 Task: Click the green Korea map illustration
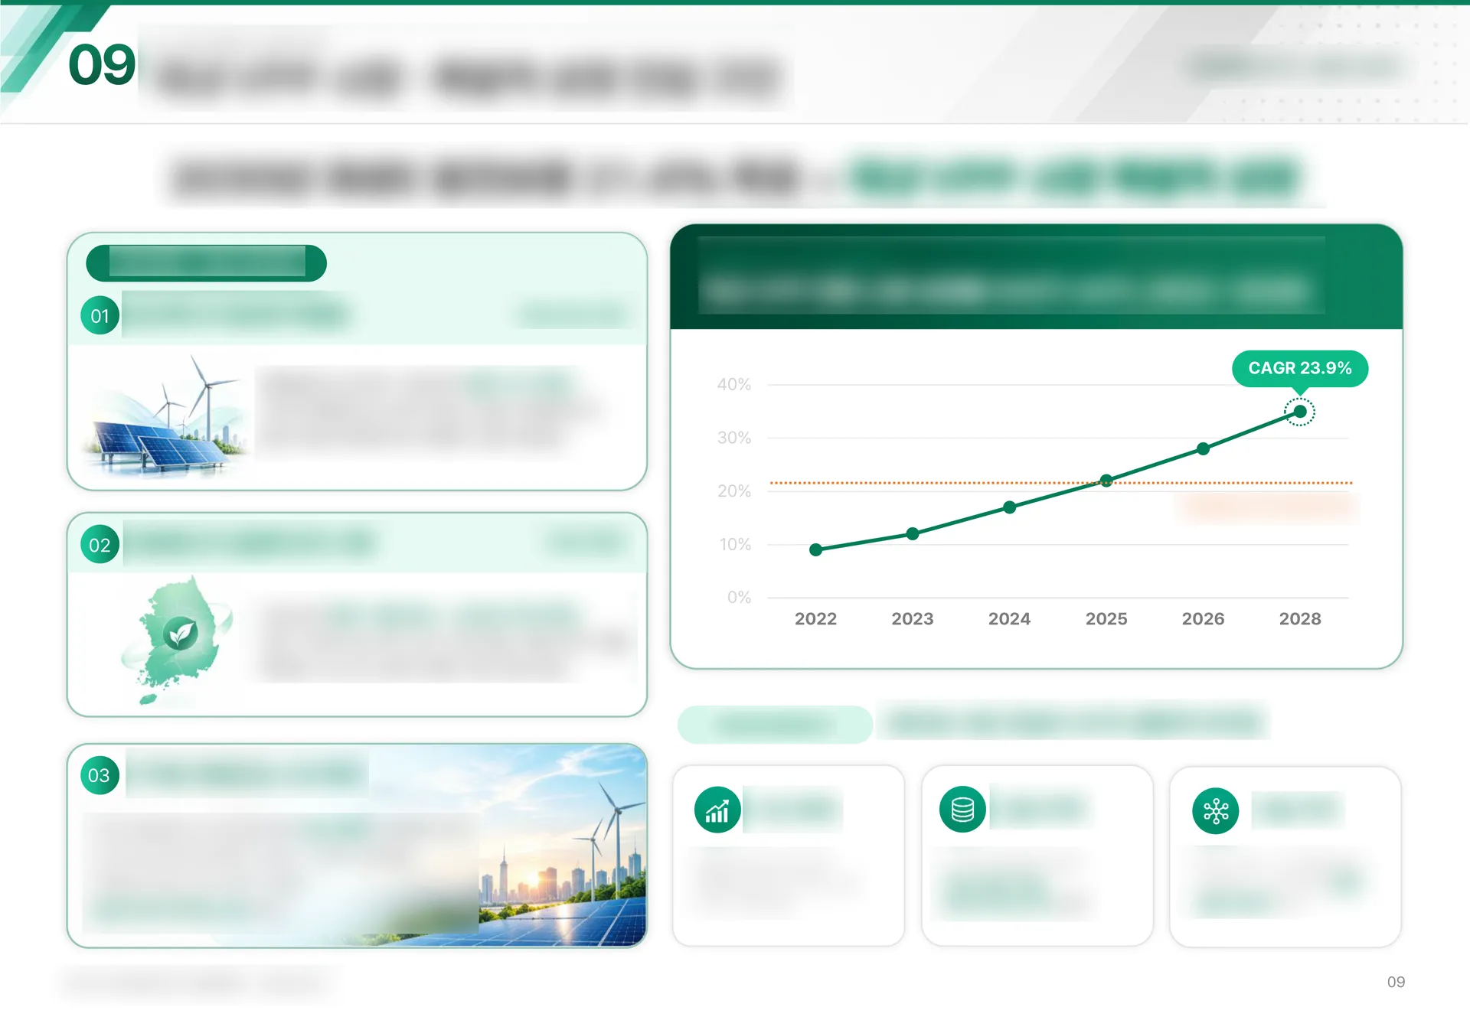pyautogui.click(x=178, y=640)
